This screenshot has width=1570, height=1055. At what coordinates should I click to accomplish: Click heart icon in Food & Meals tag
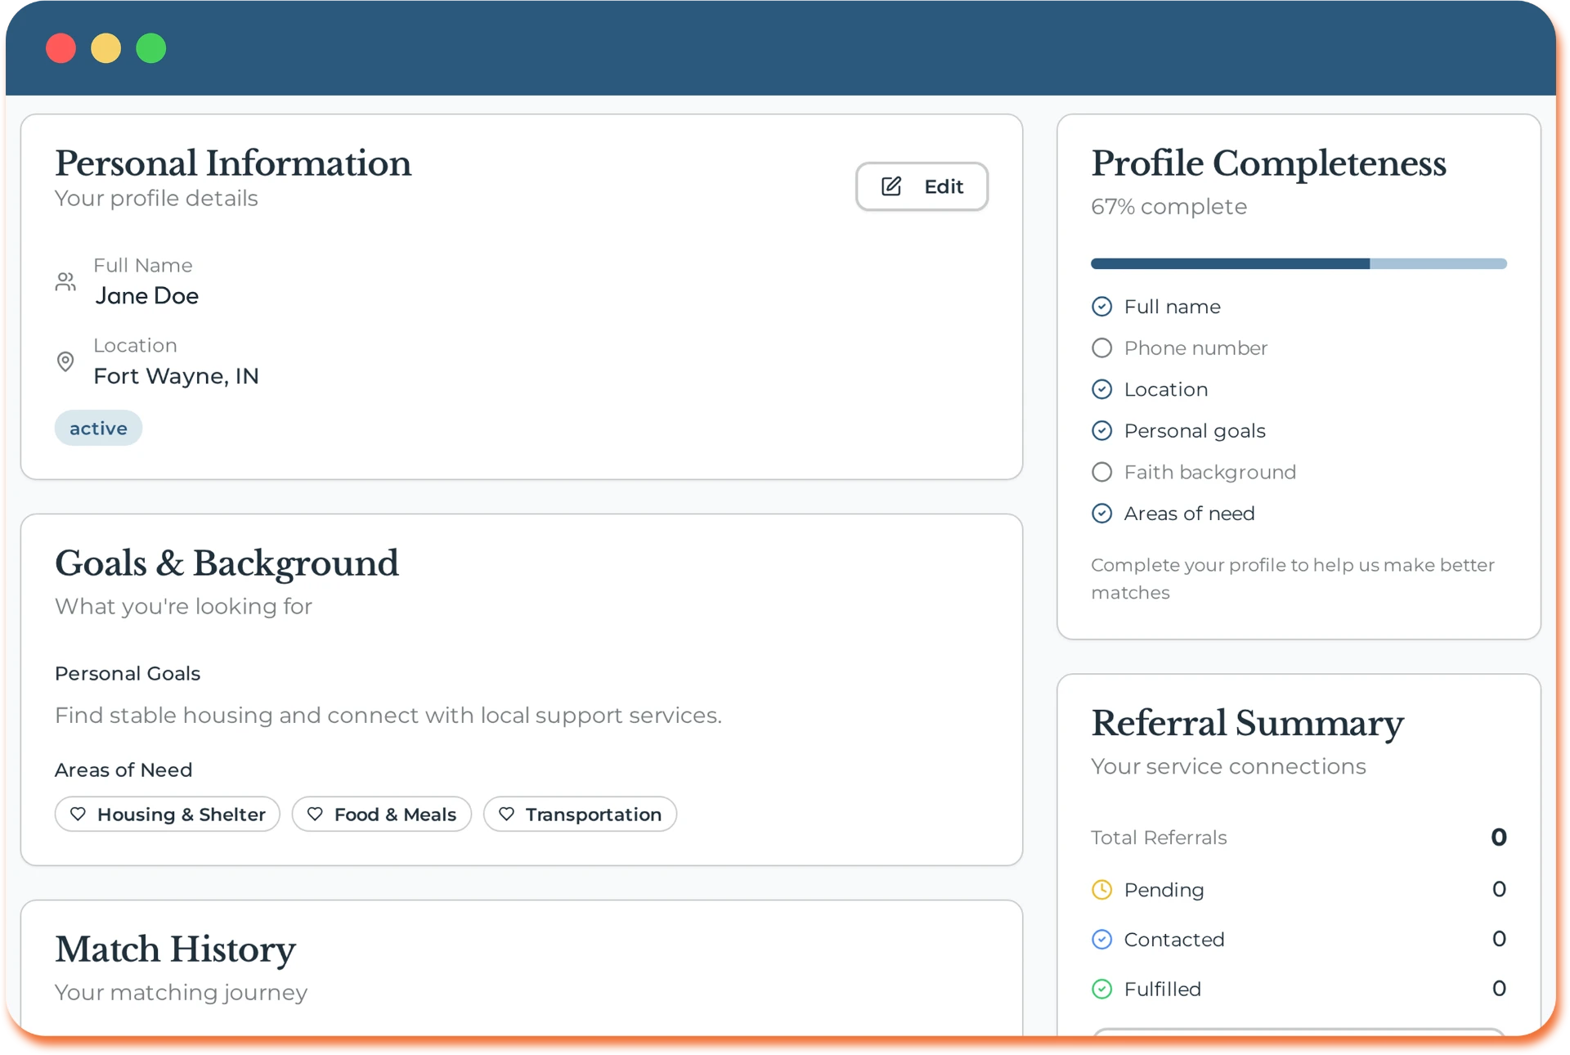(315, 815)
